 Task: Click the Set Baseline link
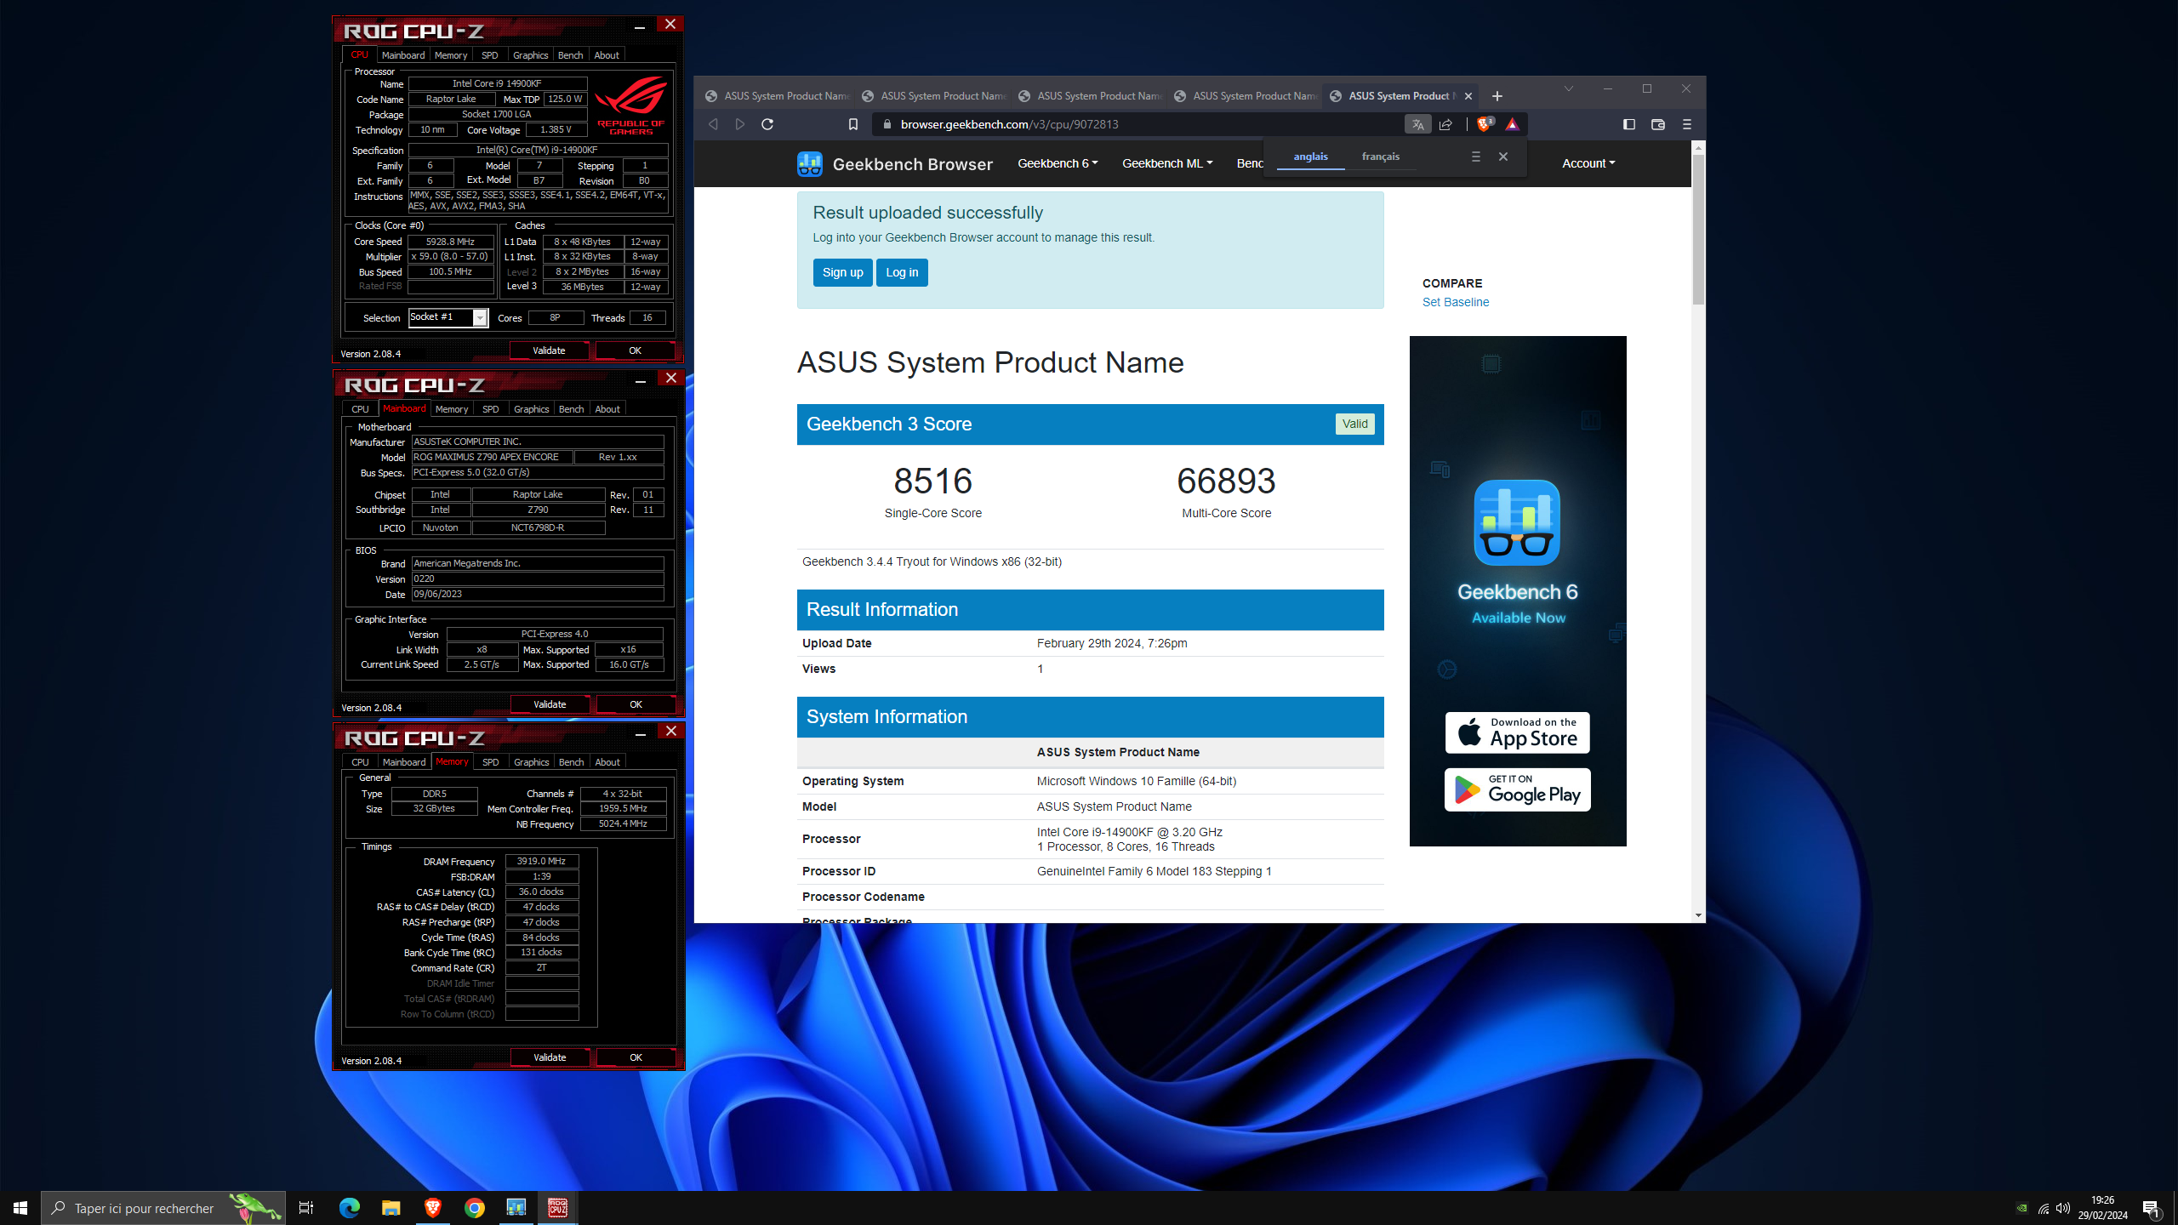point(1456,302)
